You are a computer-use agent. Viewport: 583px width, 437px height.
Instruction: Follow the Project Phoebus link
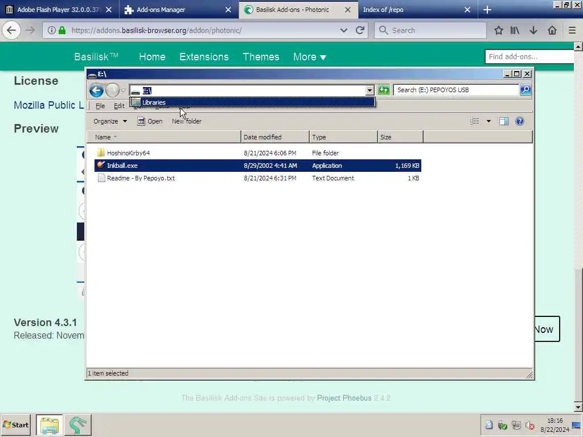(x=344, y=398)
